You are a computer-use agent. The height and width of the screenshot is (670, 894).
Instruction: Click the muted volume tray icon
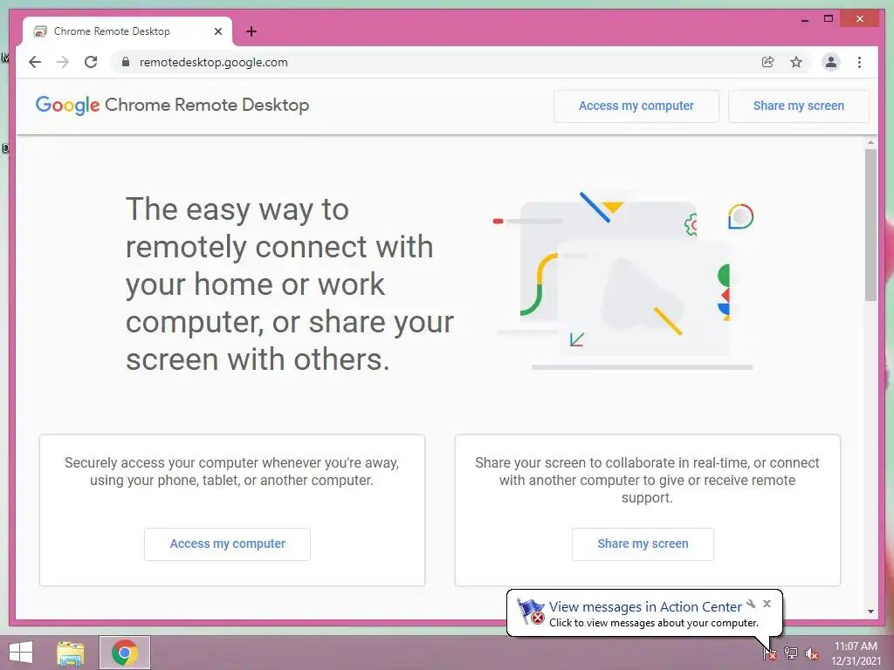pos(811,653)
